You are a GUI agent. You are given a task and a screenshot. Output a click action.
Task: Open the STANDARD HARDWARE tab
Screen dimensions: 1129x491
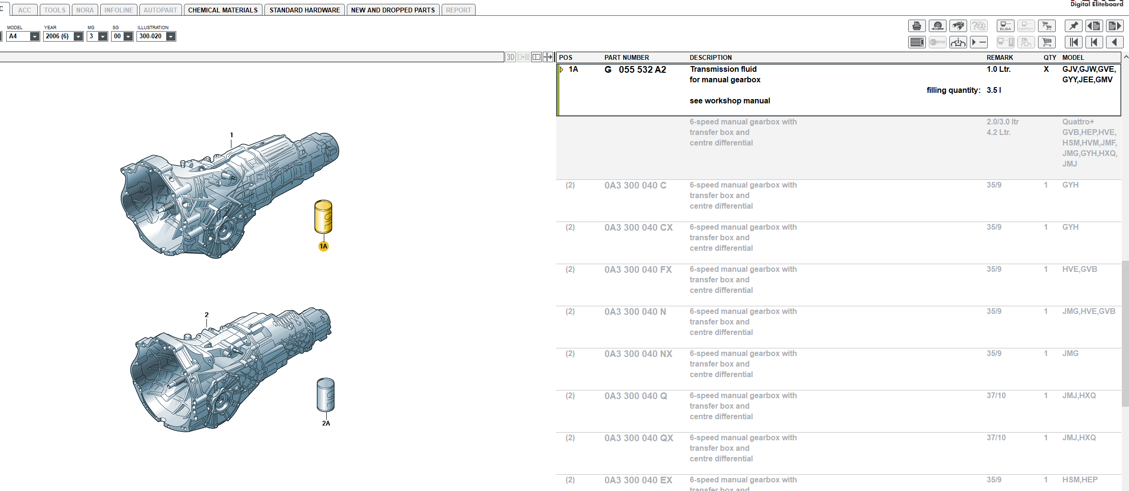point(305,10)
